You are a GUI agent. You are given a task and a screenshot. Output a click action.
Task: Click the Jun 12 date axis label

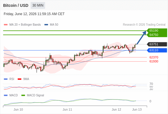coord(116,109)
